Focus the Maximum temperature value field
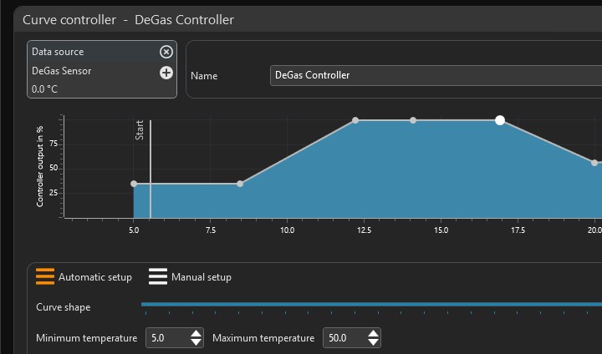Viewport: 602px width, 354px height. pyautogui.click(x=343, y=338)
